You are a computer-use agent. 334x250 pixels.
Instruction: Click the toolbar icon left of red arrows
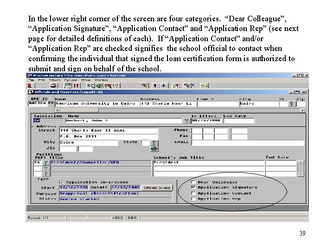(68, 86)
